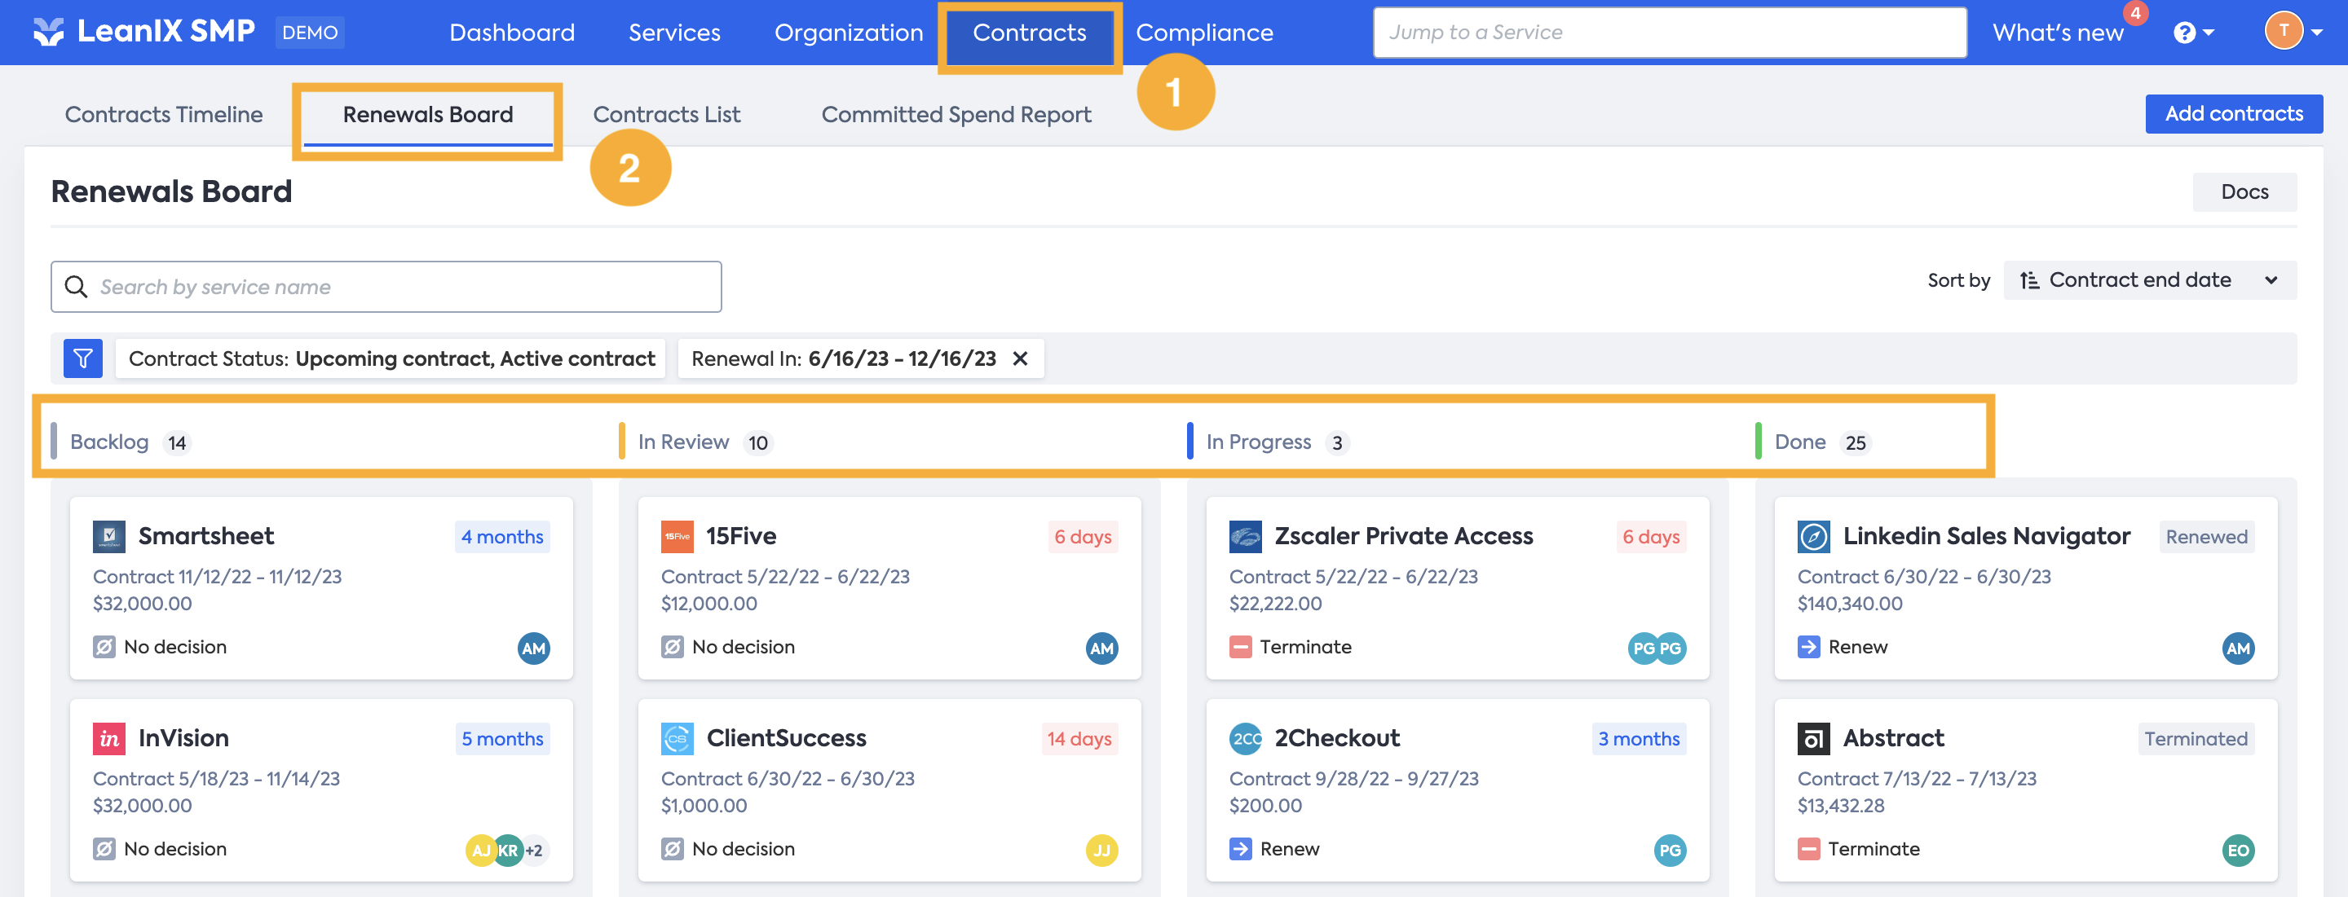Open What's new notifications
Image resolution: width=2348 pixels, height=897 pixels.
click(2056, 33)
